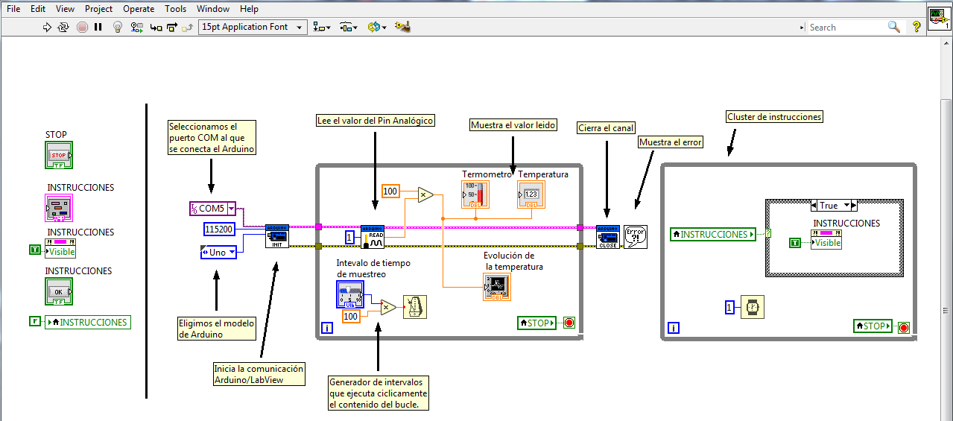Click the search magnifier icon

pyautogui.click(x=895, y=27)
